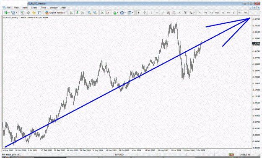
Task: Toggle the Expert Advisors button
Action: [x=55, y=13]
